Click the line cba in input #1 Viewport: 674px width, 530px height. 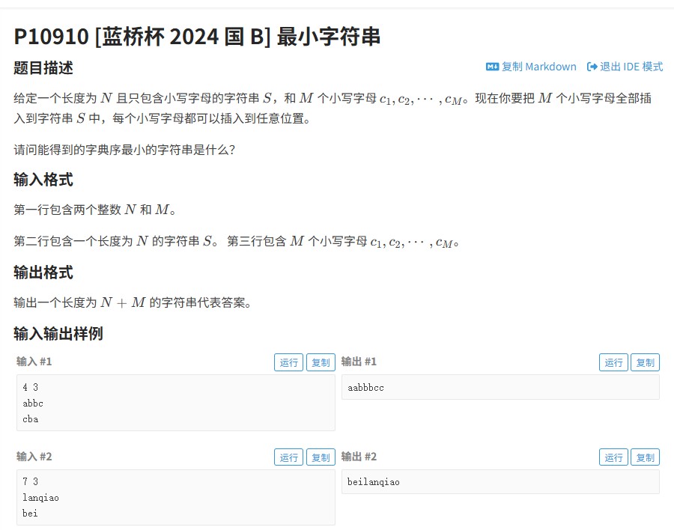(x=31, y=419)
